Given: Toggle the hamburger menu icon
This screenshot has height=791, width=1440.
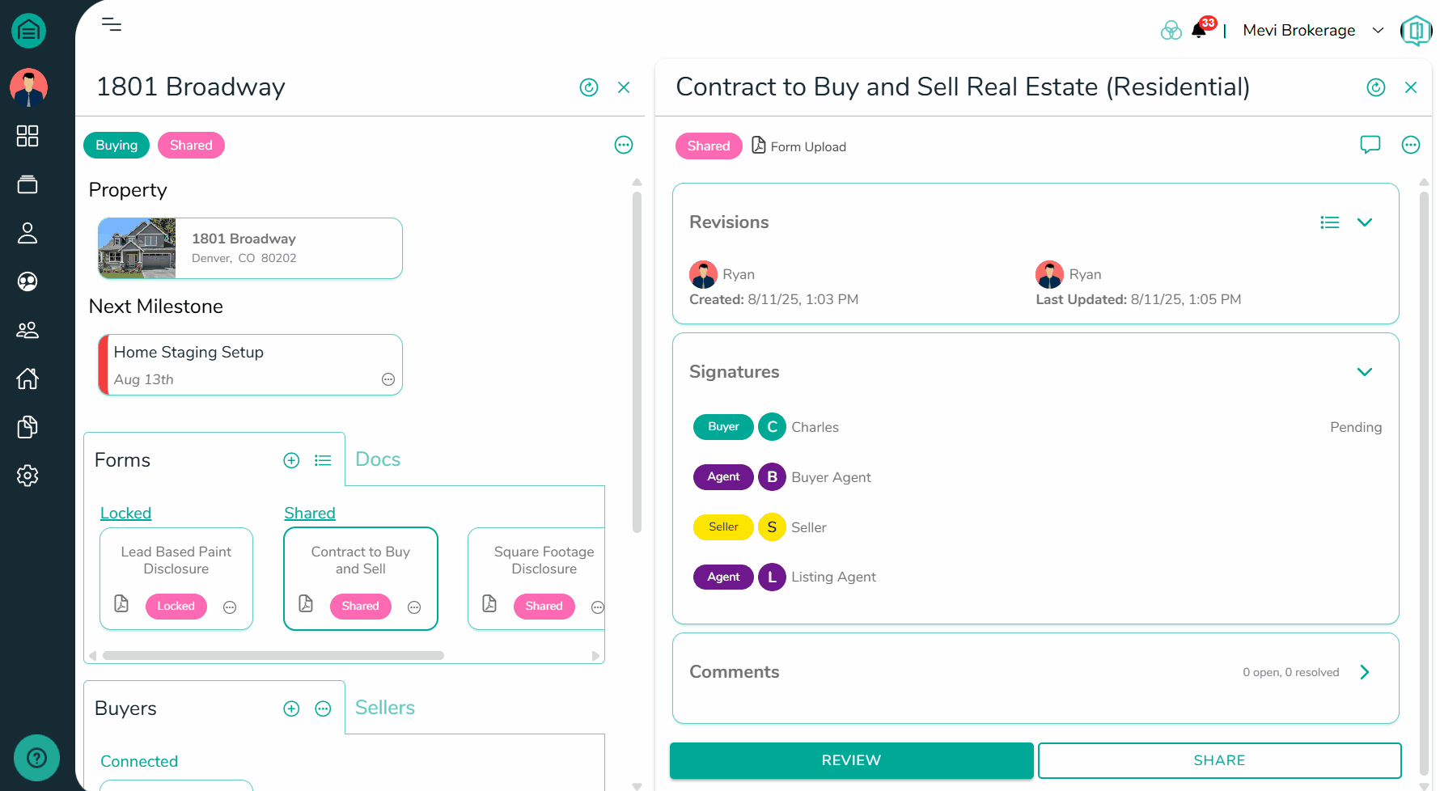Looking at the screenshot, I should point(112,24).
